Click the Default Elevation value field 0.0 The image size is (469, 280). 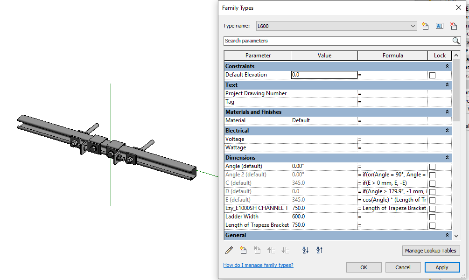point(324,75)
